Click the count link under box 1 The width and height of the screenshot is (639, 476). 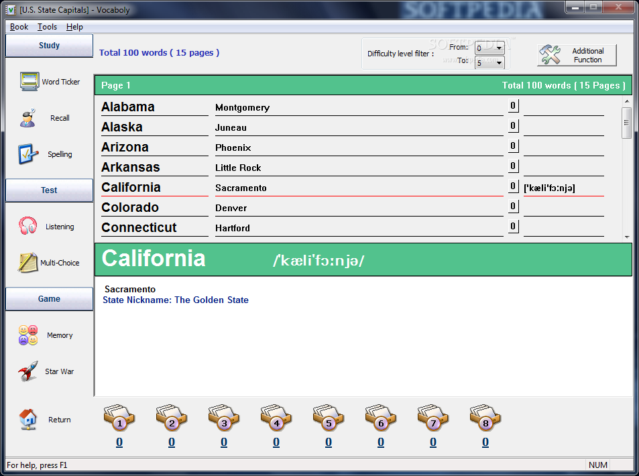[119, 442]
